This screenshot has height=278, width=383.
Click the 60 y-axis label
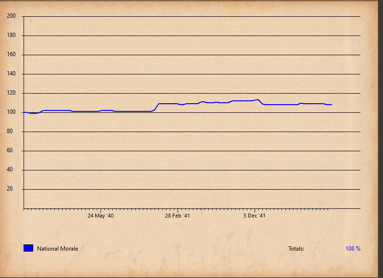[10, 150]
